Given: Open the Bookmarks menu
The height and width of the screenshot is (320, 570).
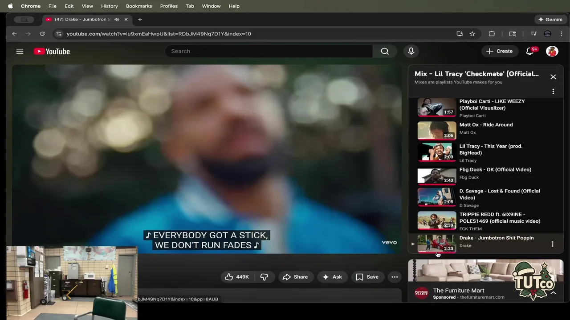Looking at the screenshot, I should (x=139, y=6).
